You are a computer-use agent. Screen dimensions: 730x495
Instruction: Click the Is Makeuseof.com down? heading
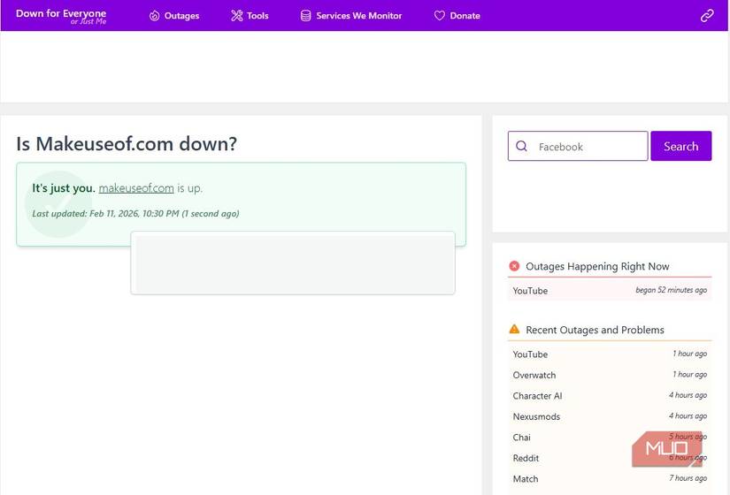click(127, 144)
